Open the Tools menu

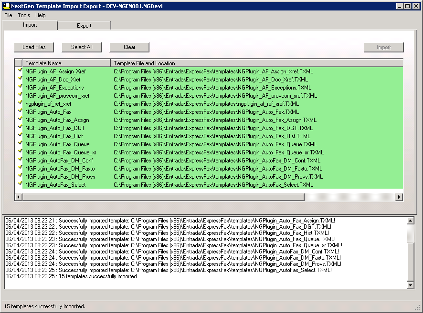(x=24, y=15)
